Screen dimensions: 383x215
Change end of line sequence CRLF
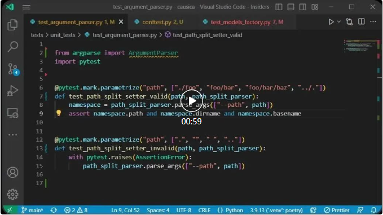(204, 210)
